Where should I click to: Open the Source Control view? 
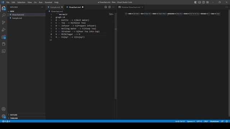pos(4,22)
